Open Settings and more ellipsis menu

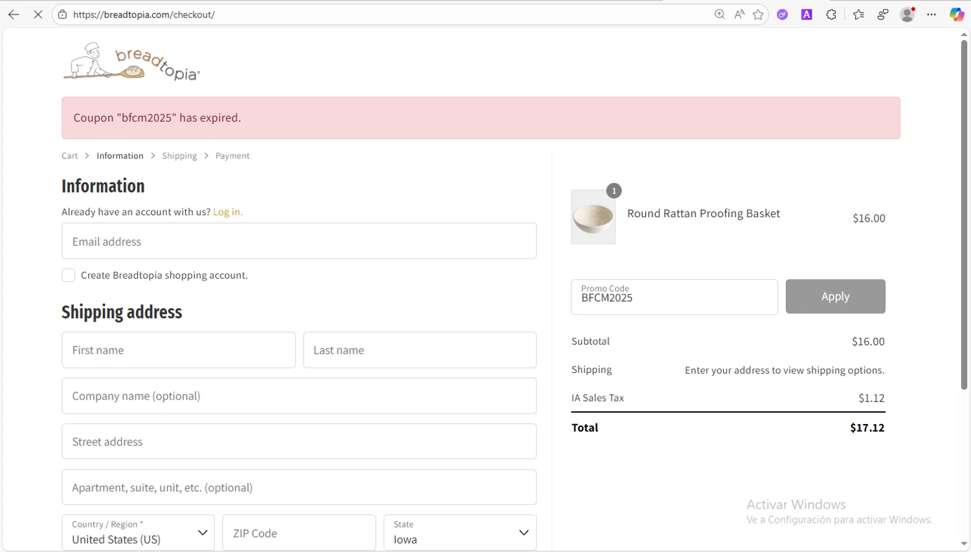(932, 14)
